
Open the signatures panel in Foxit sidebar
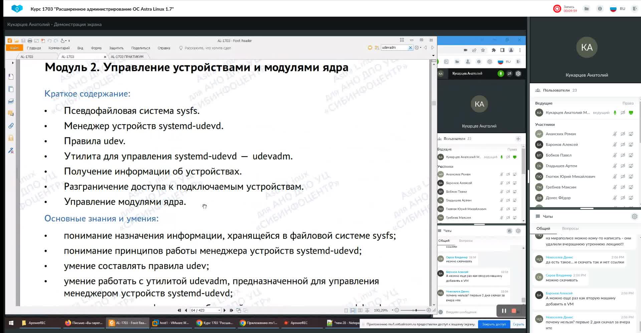pos(11,151)
